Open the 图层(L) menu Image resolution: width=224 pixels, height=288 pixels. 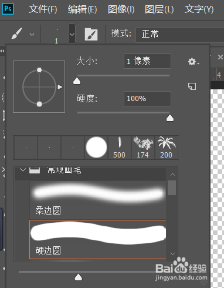159,9
